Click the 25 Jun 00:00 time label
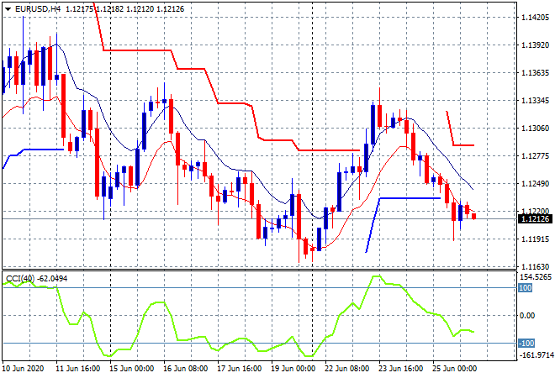Screen dimensions: 555x378 [454, 369]
